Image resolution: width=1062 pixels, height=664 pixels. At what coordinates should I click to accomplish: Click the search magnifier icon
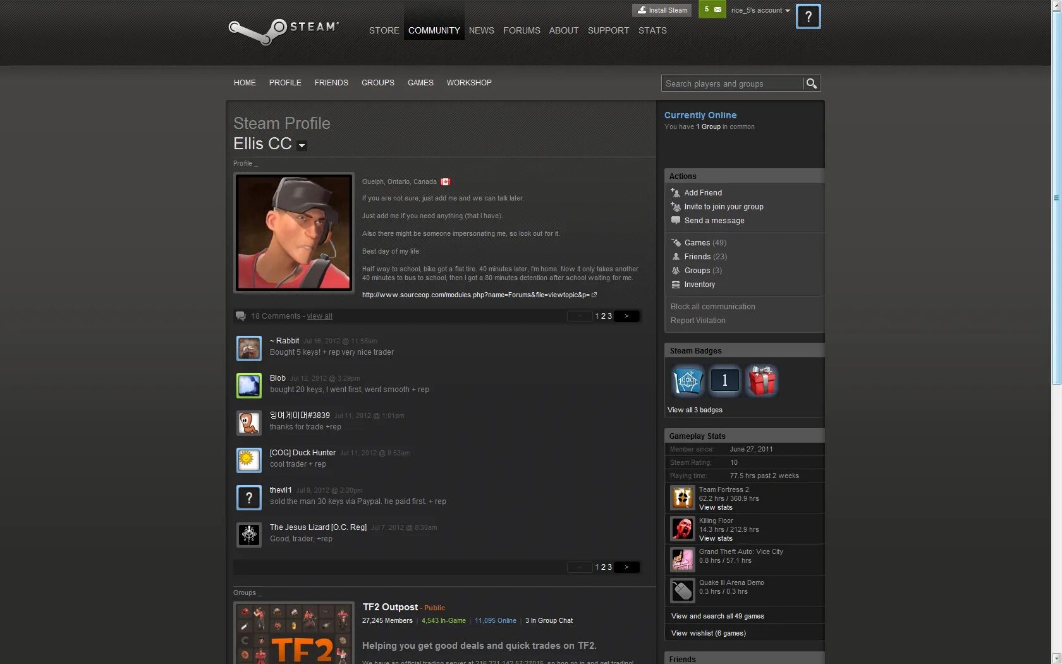click(812, 83)
